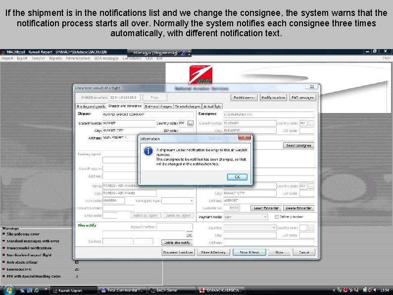Click the Cancel button in arrival dialog
The image size is (393, 295).
point(304,252)
